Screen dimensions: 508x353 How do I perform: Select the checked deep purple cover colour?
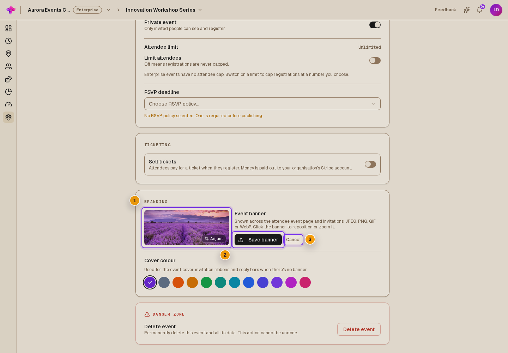(x=150, y=282)
